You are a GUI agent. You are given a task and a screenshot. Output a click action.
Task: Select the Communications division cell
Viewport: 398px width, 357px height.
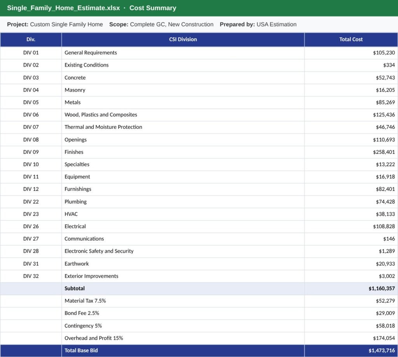click(183, 239)
